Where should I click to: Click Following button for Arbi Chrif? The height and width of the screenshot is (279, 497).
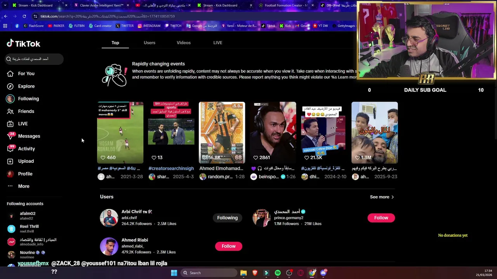pos(228,218)
